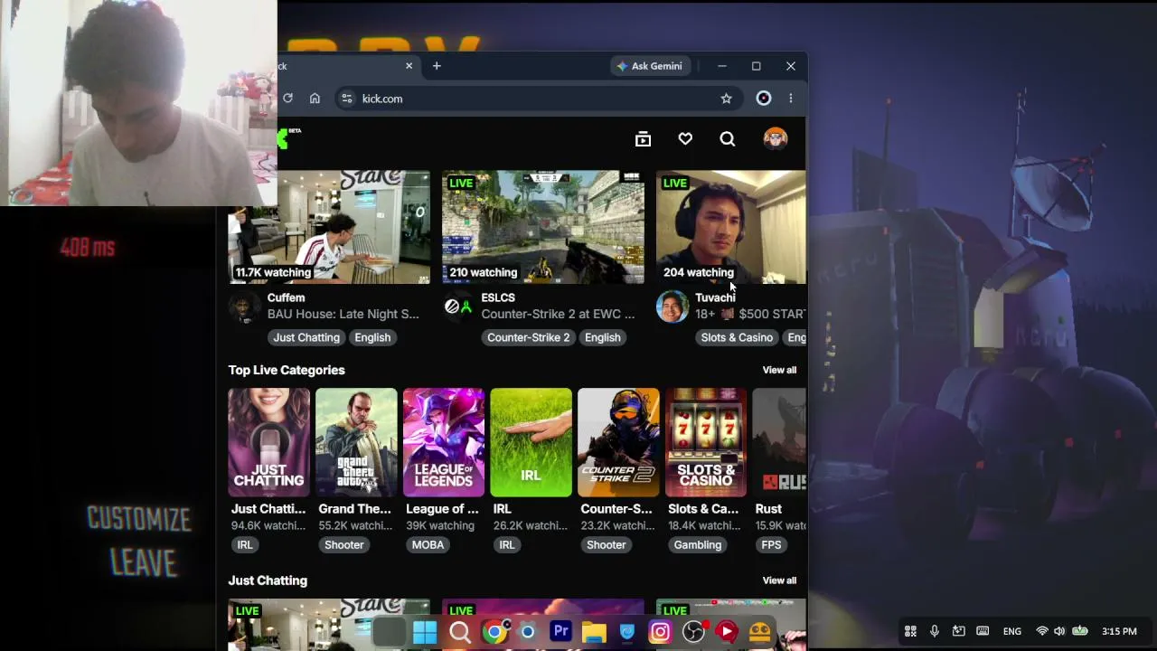Open Cuffem's live stream thumbnail

click(x=329, y=227)
